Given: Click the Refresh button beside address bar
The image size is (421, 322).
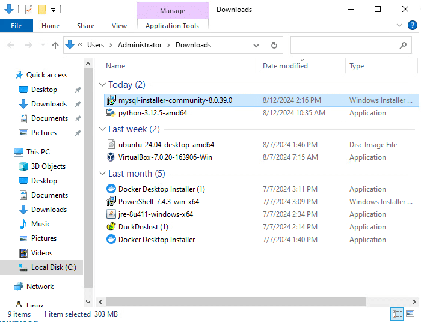Looking at the screenshot, I should click(274, 45).
